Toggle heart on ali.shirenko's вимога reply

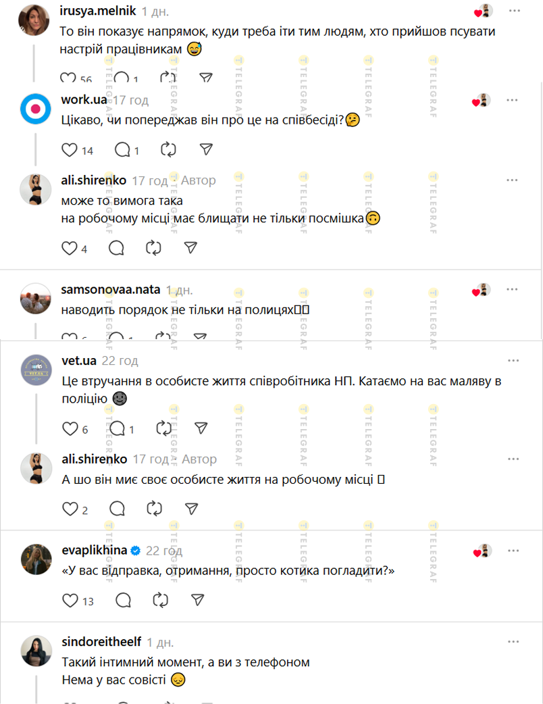click(x=69, y=248)
